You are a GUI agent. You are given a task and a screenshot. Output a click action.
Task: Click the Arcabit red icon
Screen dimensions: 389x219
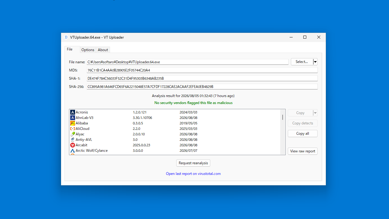tap(73, 145)
